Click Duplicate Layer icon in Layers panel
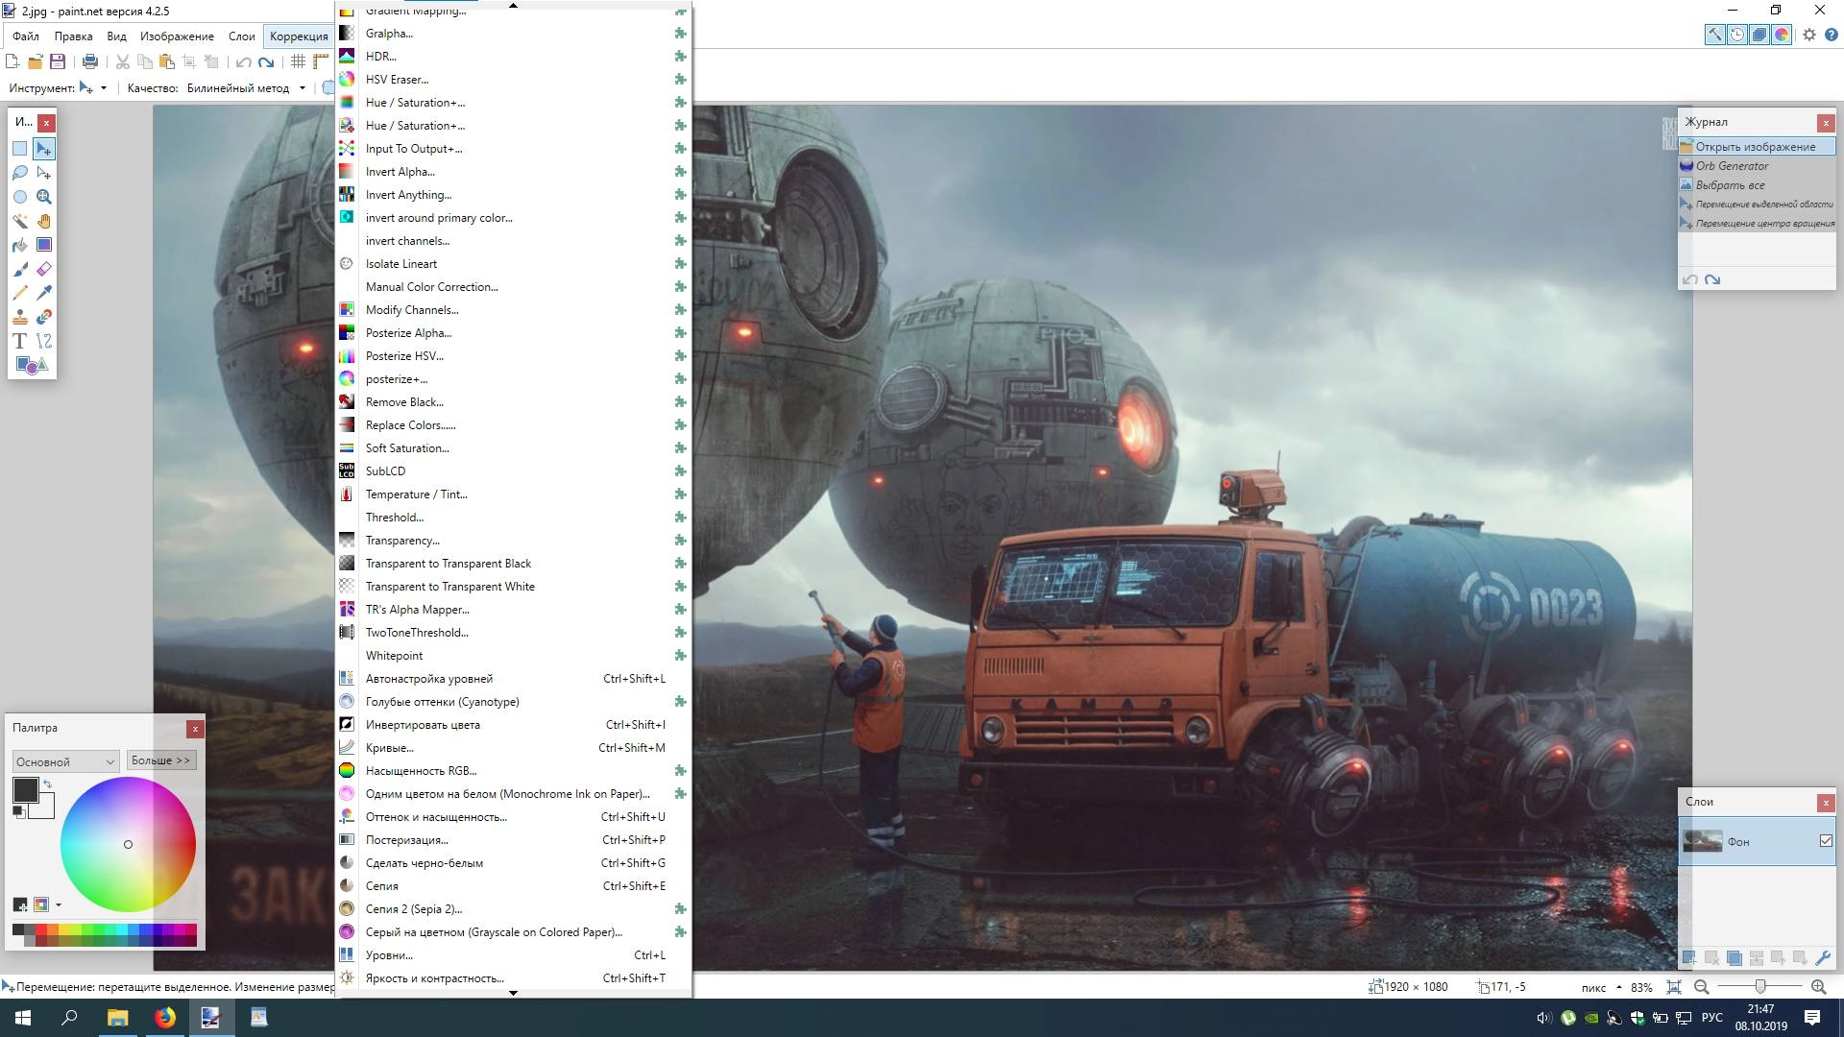Viewport: 1844px width, 1037px height. (x=1734, y=958)
